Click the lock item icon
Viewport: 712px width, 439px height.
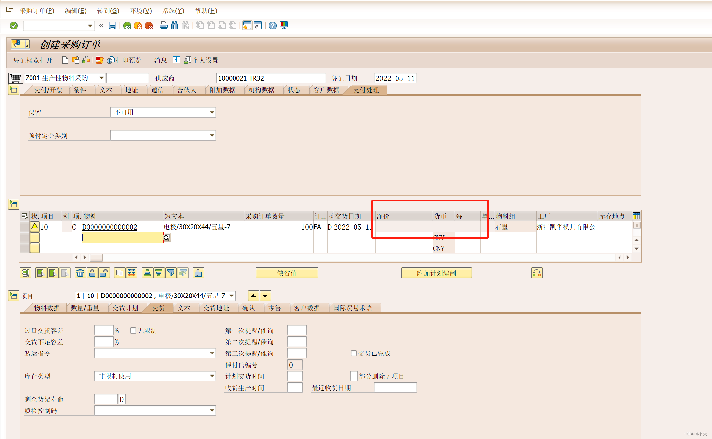pyautogui.click(x=92, y=273)
